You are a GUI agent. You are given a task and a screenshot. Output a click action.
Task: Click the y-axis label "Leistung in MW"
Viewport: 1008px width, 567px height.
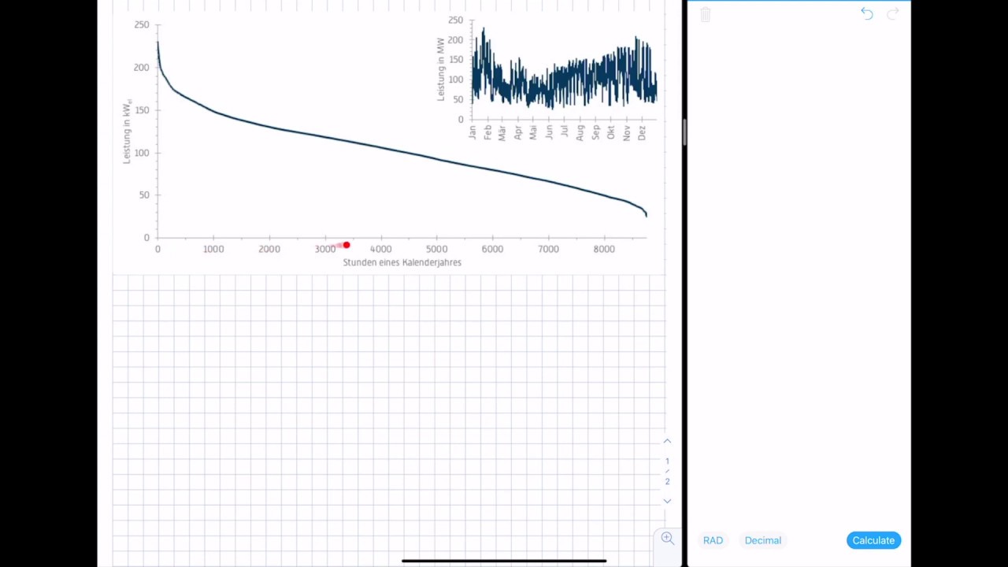(441, 69)
